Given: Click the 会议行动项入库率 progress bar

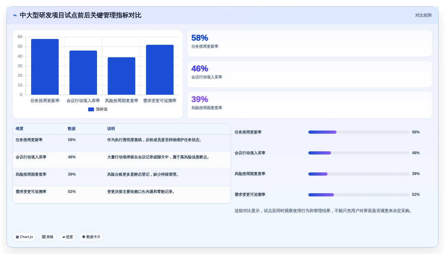Looking at the screenshot, I should point(359,153).
